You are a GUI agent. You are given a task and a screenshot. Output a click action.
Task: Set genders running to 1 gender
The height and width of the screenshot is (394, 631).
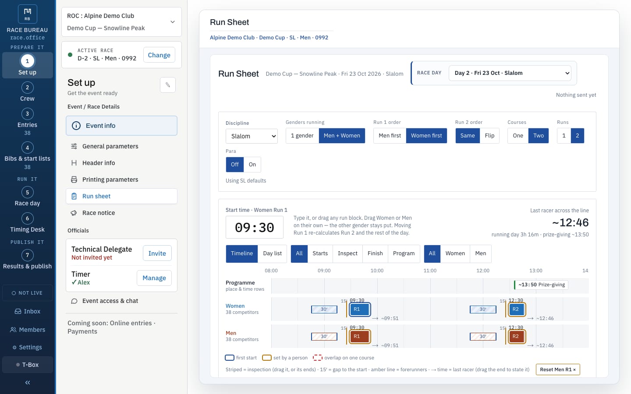302,136
